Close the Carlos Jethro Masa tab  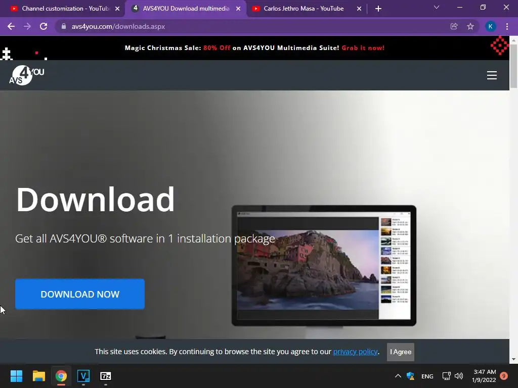359,9
